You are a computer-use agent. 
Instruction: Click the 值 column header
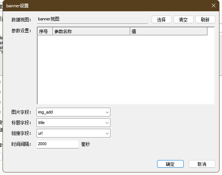(x=168, y=32)
